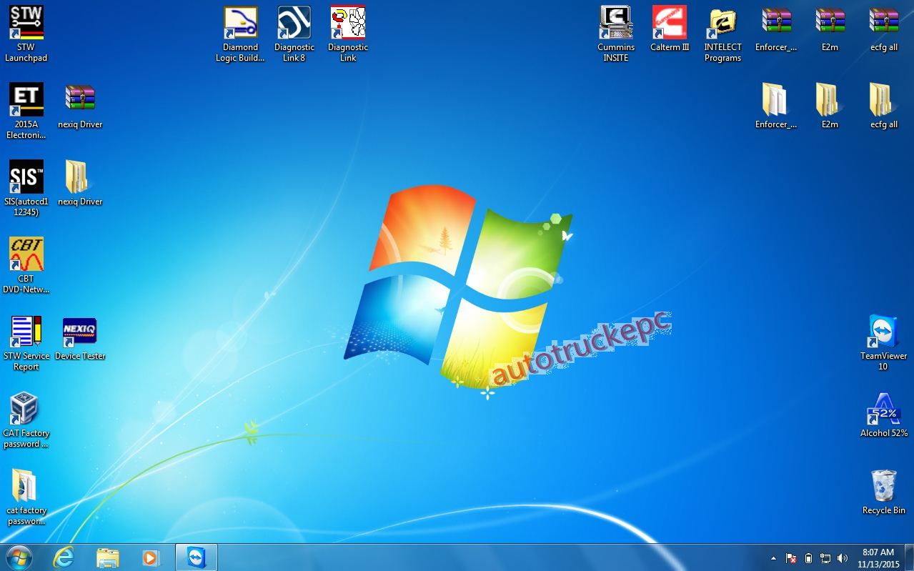Viewport: 914px width, 571px height.
Task: Open the Windows Start menu
Action: point(19,557)
